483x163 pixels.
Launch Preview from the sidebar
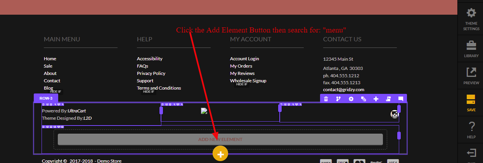[x=471, y=76]
